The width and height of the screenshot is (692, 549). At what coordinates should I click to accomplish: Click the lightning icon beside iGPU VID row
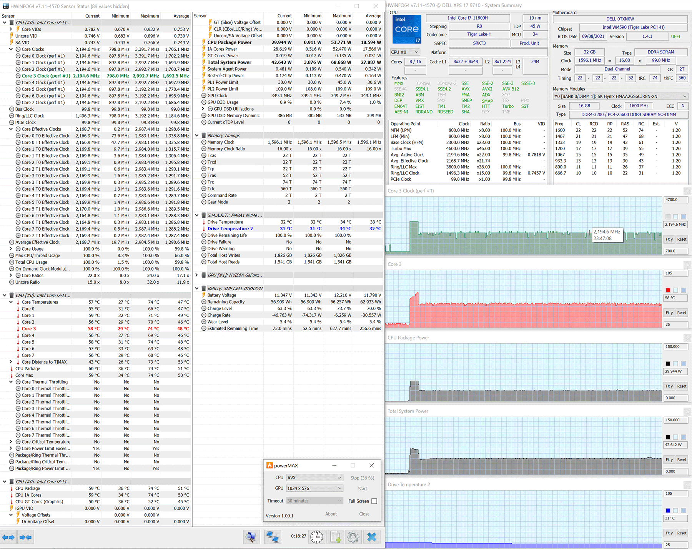(x=12, y=508)
